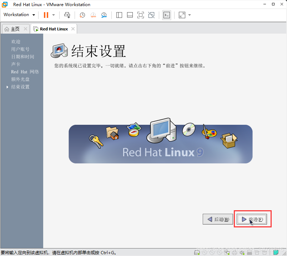Viewport: 287px width, 256px height.
Task: Click the printer device icon in status bar
Action: (234, 252)
